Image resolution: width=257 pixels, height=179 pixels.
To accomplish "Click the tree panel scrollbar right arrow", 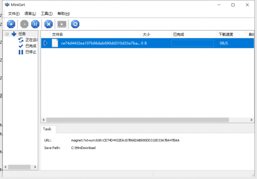I will pyautogui.click(x=35, y=167).
